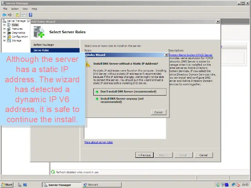
Task: Select the Server Roles wizard step
Action: pyautogui.click(x=55, y=50)
